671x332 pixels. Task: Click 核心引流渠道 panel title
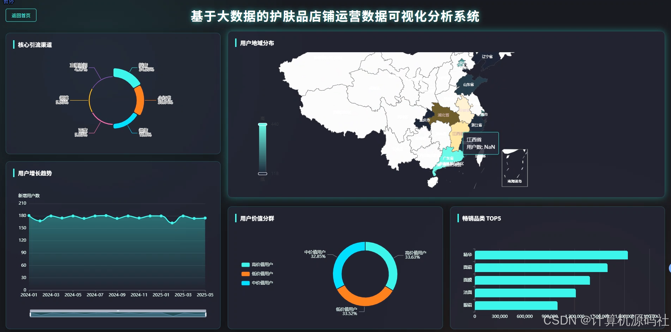tap(35, 45)
